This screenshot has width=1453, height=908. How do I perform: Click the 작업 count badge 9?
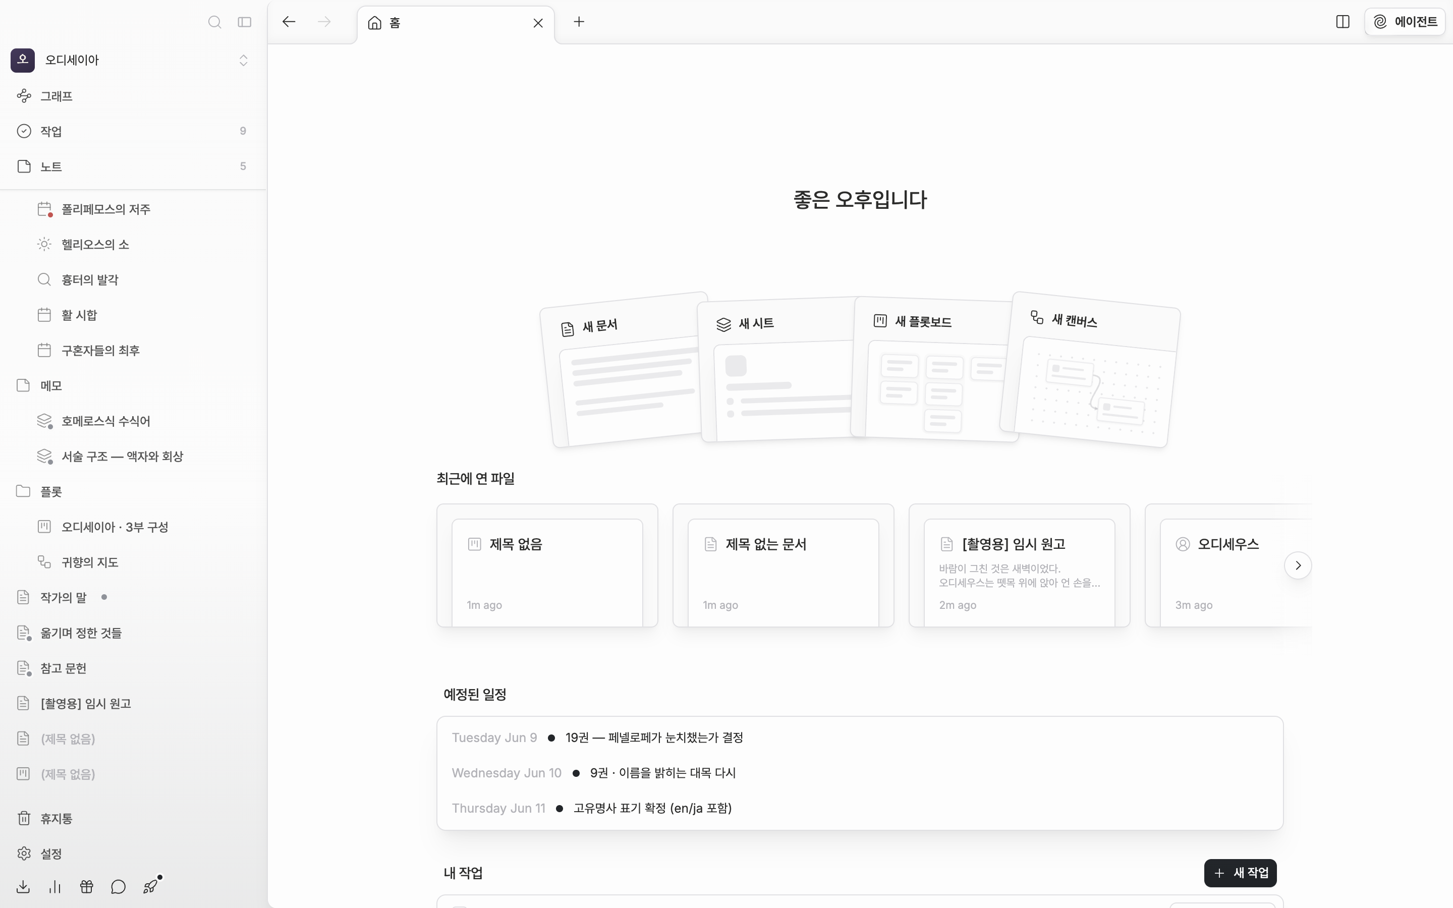click(x=243, y=131)
